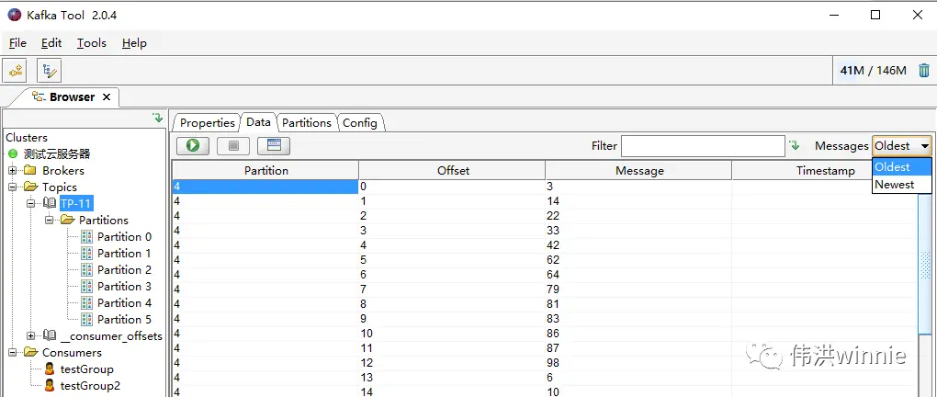Open the File menu
The width and height of the screenshot is (937, 397).
click(18, 43)
